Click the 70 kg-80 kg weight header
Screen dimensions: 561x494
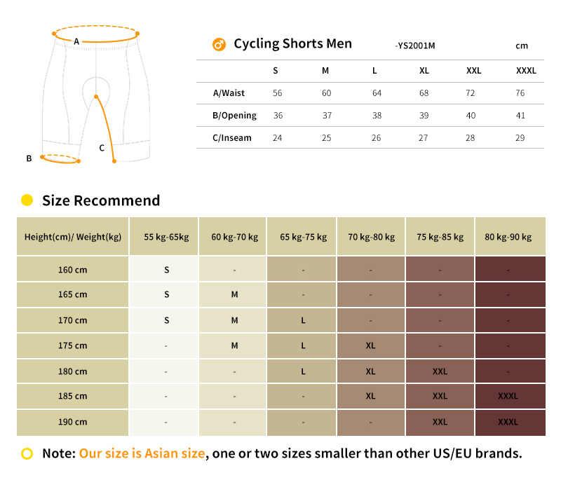click(x=371, y=237)
